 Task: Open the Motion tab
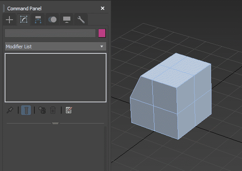coord(52,20)
